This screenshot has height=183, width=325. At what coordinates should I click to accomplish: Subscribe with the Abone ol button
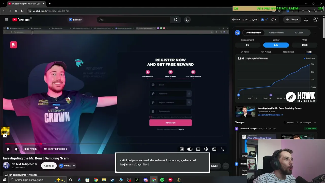tap(49, 166)
